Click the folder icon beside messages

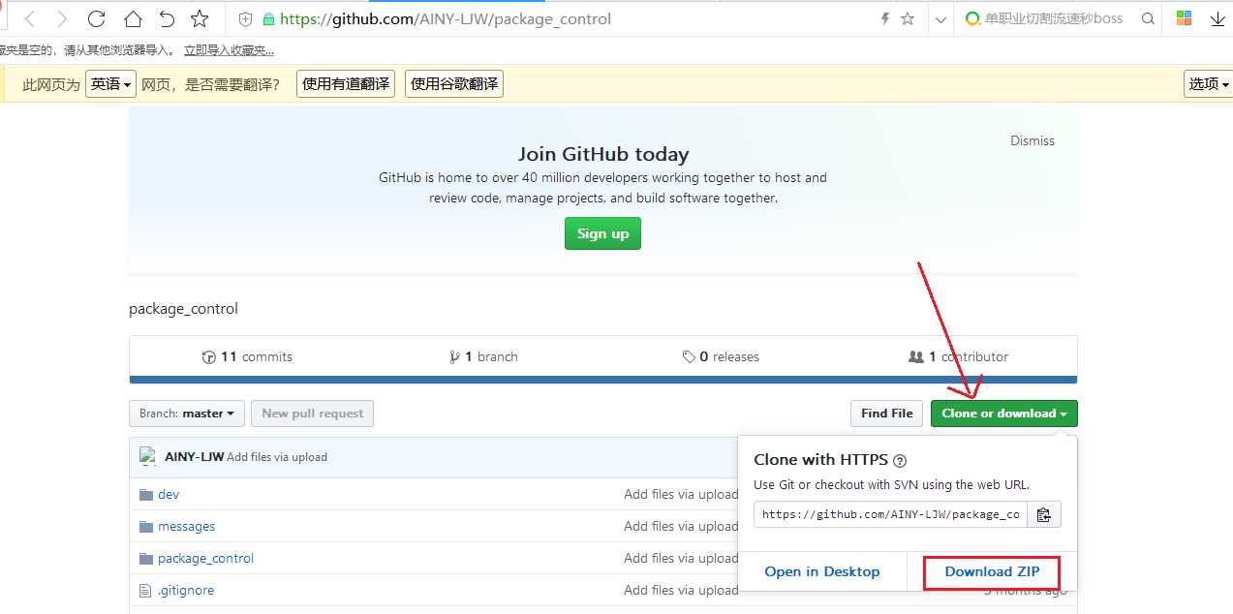(x=146, y=526)
